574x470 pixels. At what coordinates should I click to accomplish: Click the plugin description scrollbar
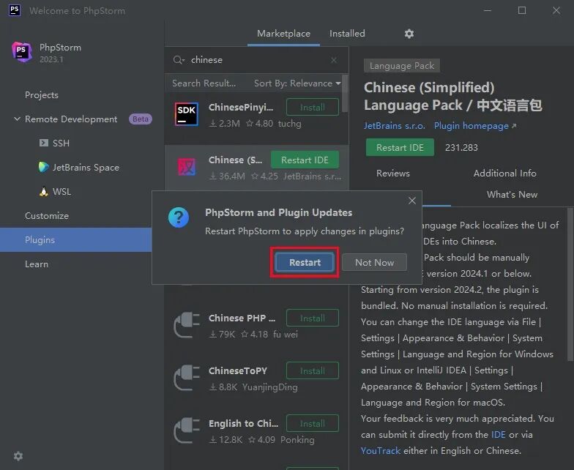point(570,284)
